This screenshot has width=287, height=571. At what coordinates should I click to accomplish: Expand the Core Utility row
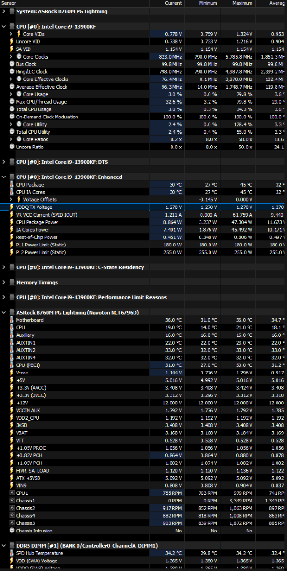coord(11,124)
